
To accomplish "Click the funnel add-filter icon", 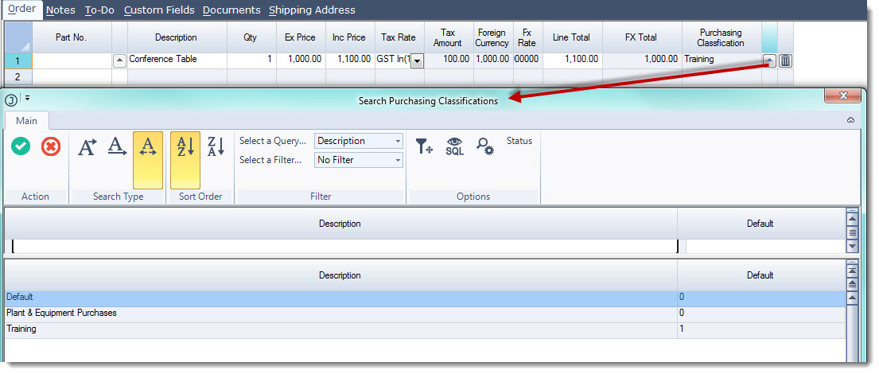I will [x=424, y=146].
